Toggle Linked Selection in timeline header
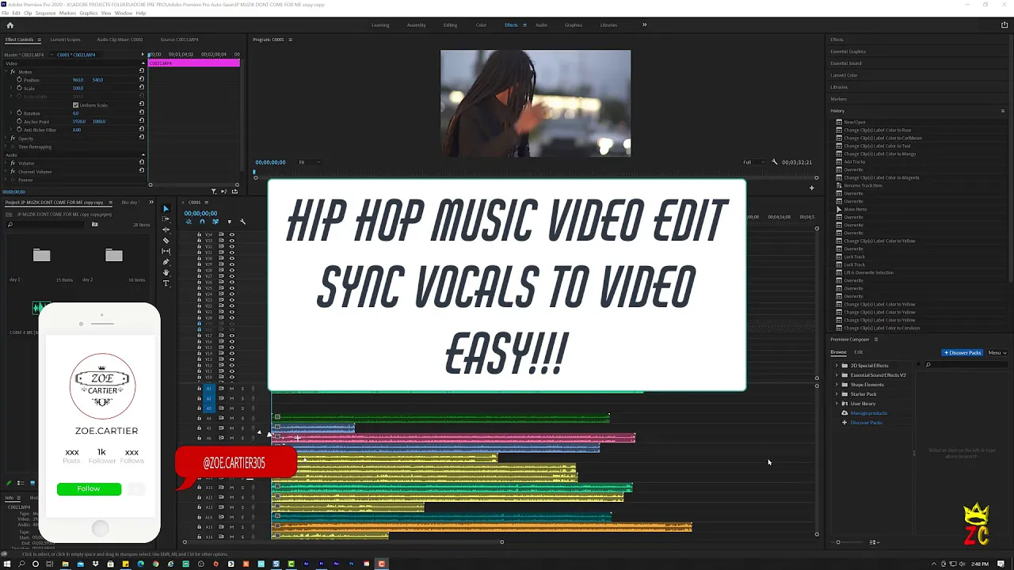The image size is (1014, 570). coord(215,222)
